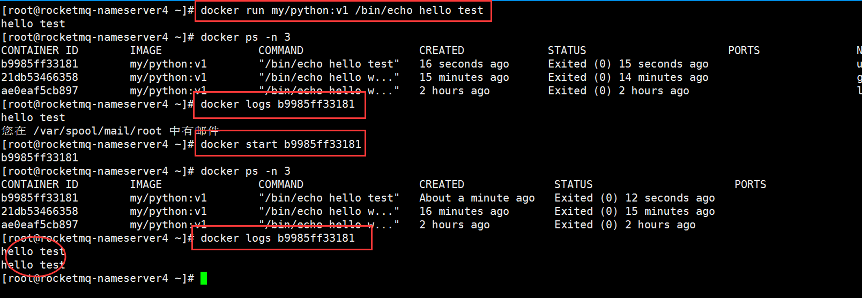Click "16 seconds ago" in CREATED column
The image size is (862, 298).
pos(464,64)
